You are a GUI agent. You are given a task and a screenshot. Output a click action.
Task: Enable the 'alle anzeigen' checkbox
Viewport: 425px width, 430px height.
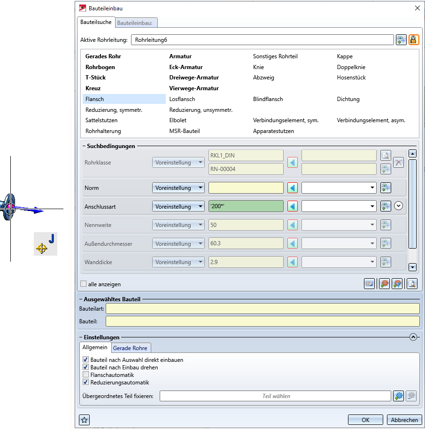(84, 284)
